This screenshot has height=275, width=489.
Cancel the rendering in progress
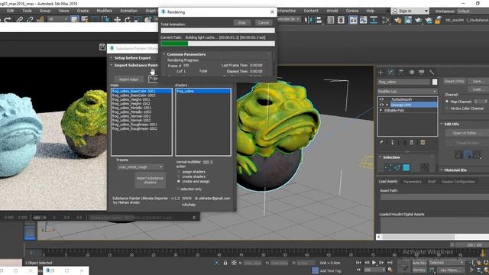click(x=264, y=23)
